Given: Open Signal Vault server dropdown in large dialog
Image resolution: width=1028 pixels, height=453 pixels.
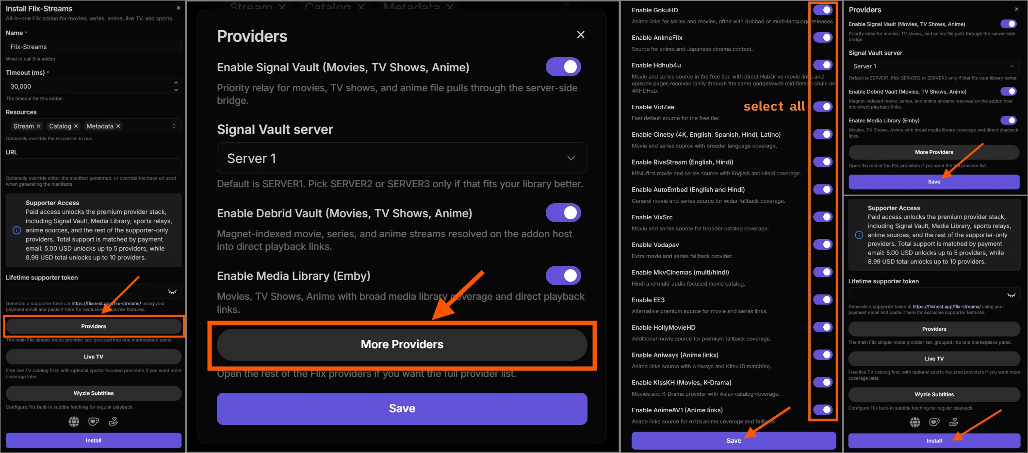Looking at the screenshot, I should [x=402, y=158].
